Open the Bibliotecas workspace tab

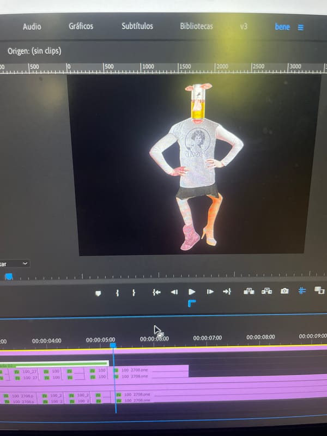click(196, 26)
